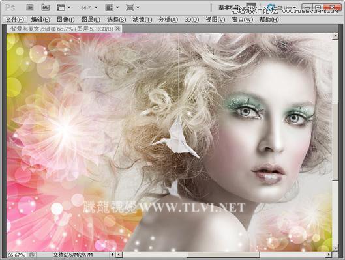Click the 基本功能 workspace button
This screenshot has width=345, height=260.
229,8
